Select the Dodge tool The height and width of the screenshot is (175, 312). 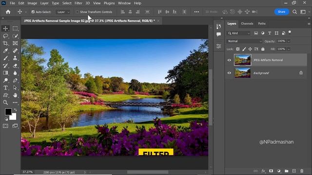pos(5,80)
